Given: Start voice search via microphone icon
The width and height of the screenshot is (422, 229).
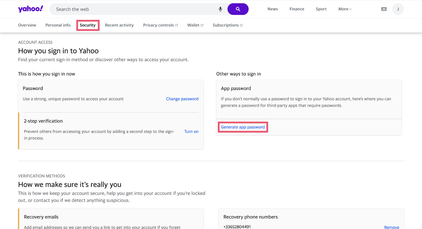Looking at the screenshot, I should (220, 9).
